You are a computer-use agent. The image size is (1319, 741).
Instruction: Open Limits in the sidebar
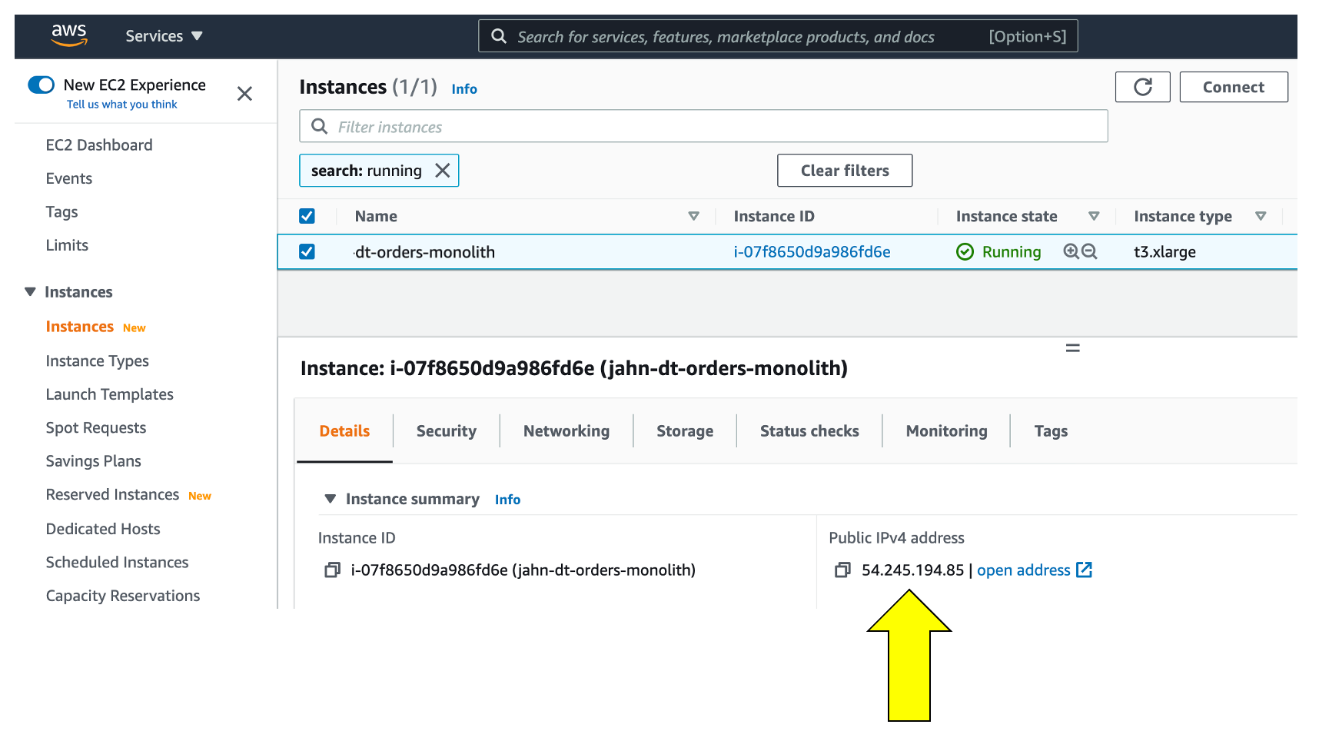tap(67, 245)
